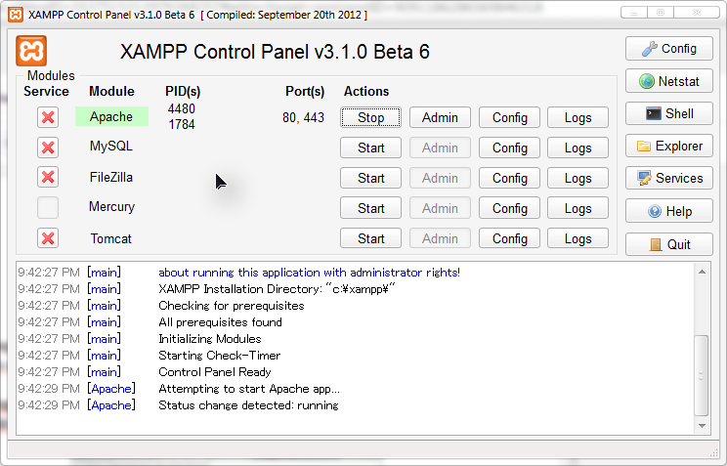Click disabled FileZilla Admin button

tap(440, 178)
